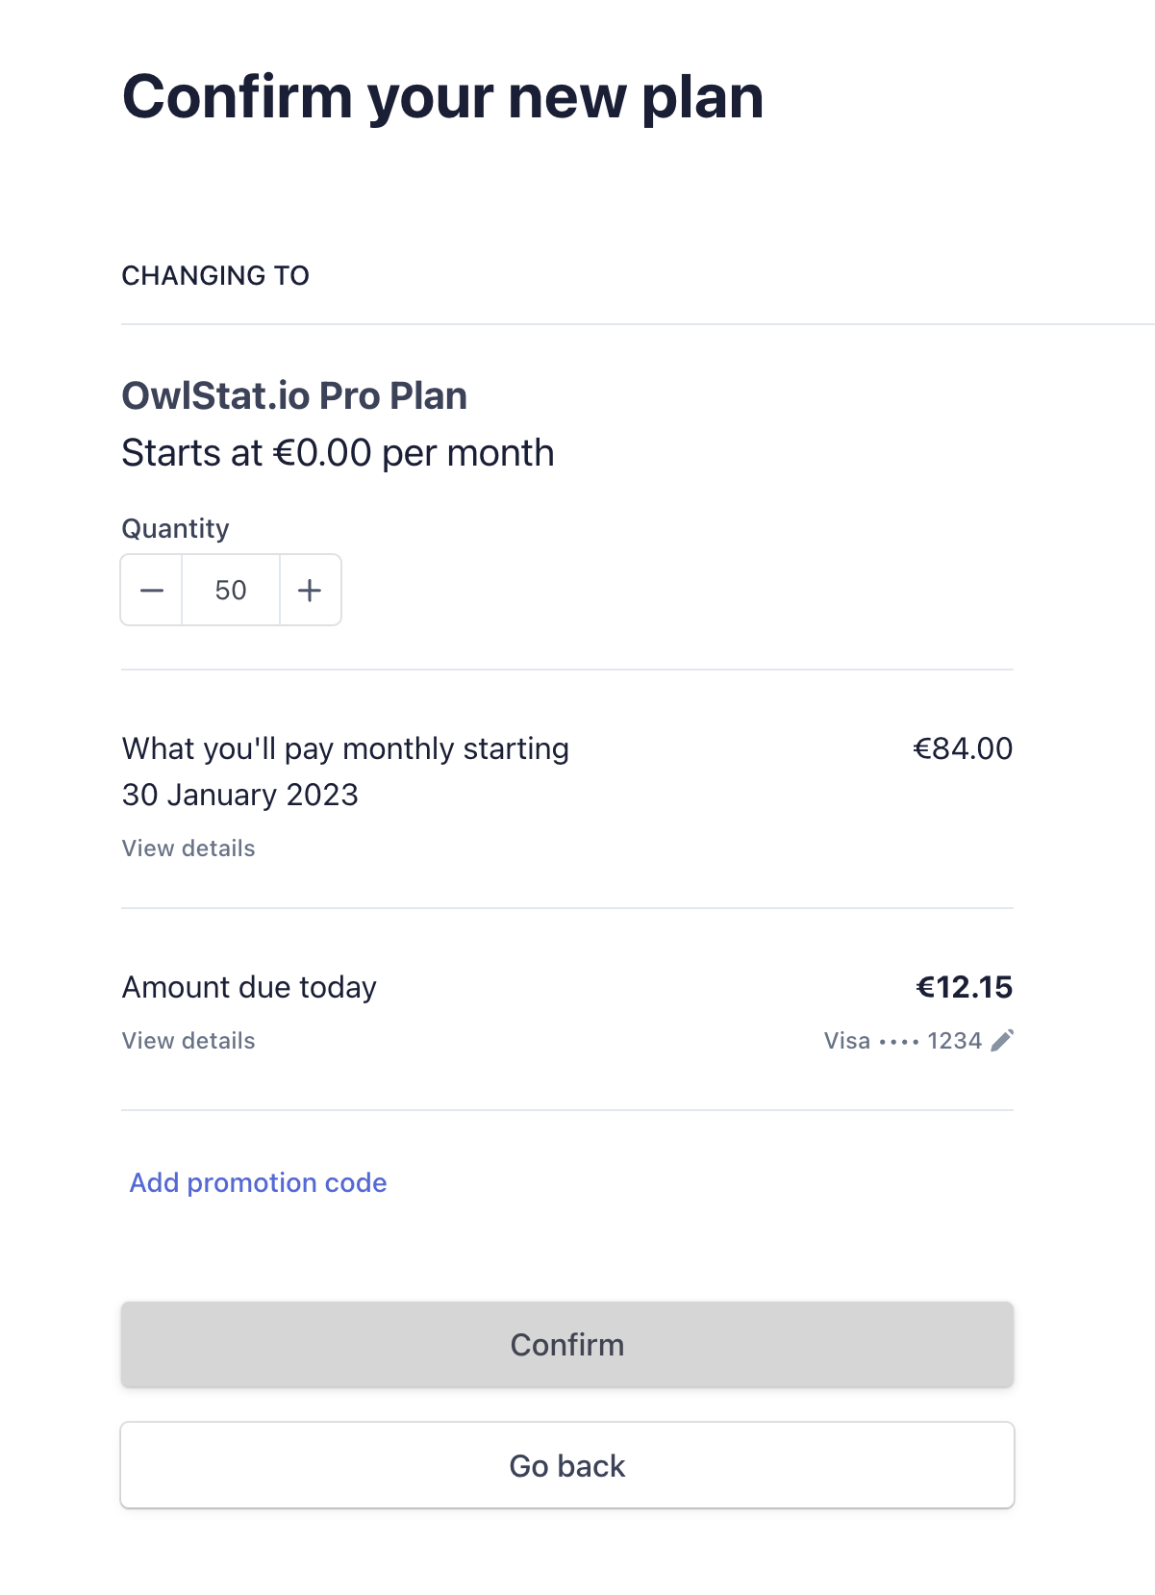1155x1595 pixels.
Task: Click the 30 January 2023 date
Action: point(240,795)
